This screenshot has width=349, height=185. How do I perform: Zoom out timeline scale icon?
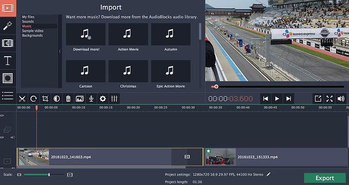tap(19, 175)
